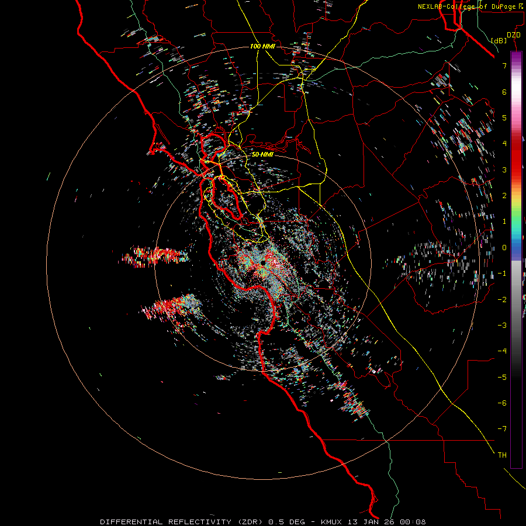Viewport: 526px width, 526px height.
Task: Click the [dB] units label
Action: [x=499, y=40]
